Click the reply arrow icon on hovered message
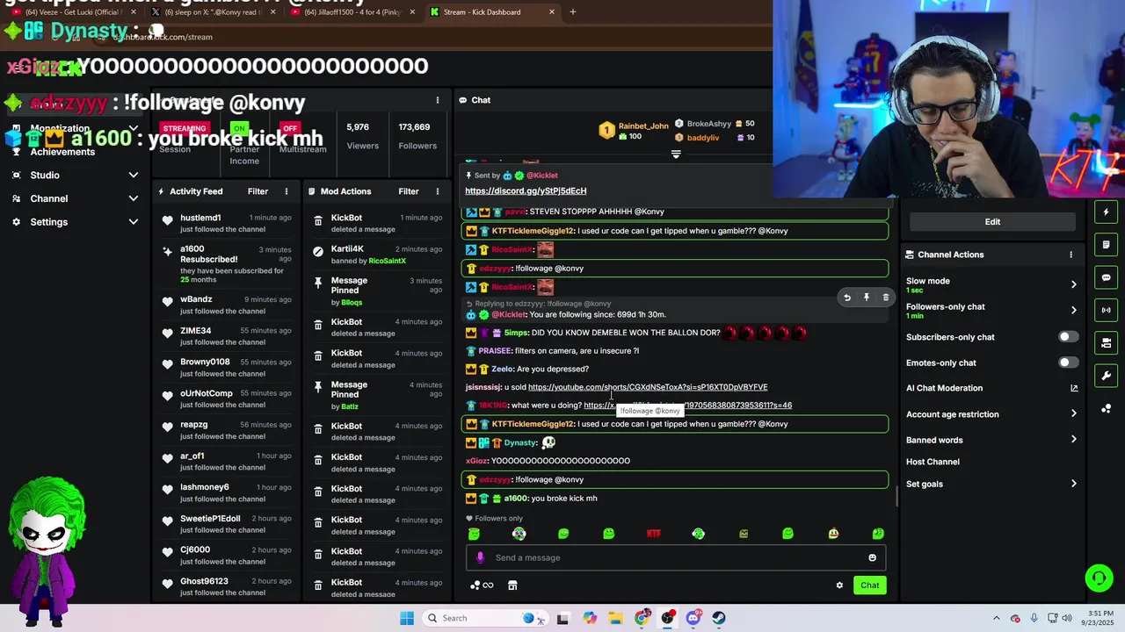Viewport: 1125px width, 632px height. (846, 298)
